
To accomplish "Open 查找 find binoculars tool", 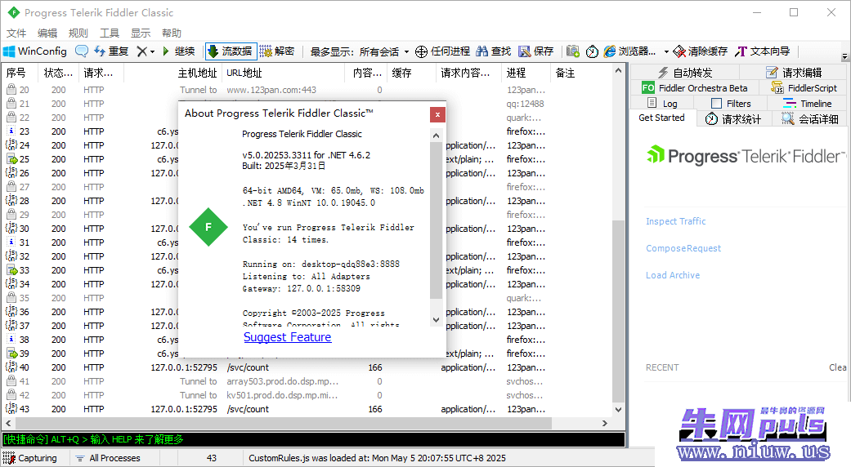I will click(x=493, y=51).
